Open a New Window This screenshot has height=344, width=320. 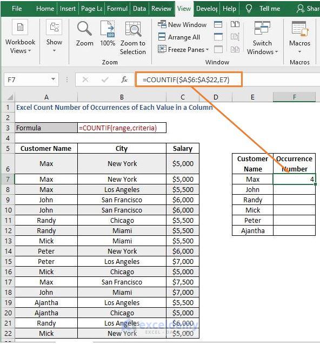[182, 24]
